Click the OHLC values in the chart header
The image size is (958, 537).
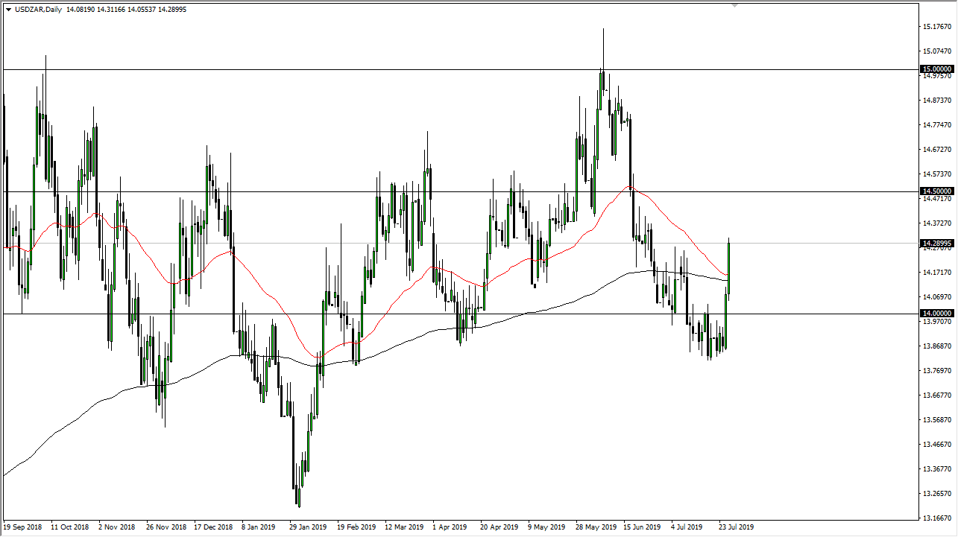point(127,10)
